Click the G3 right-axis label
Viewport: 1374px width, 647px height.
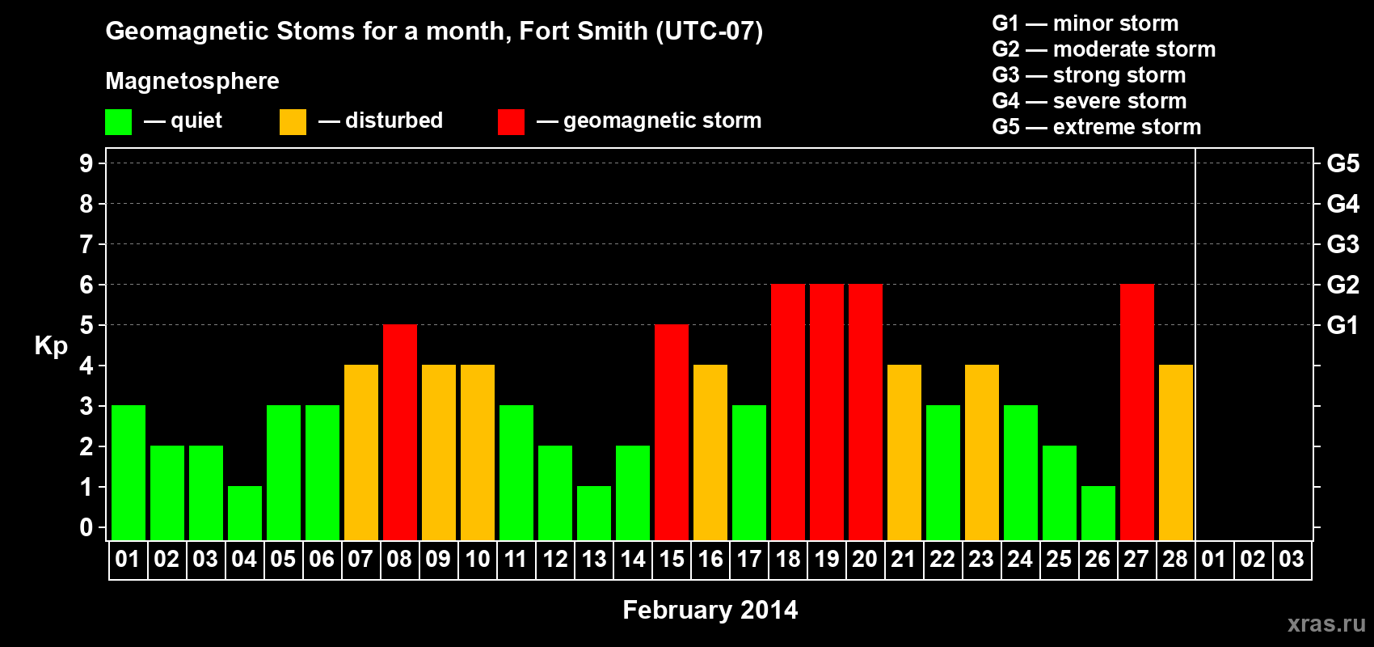tap(1342, 244)
